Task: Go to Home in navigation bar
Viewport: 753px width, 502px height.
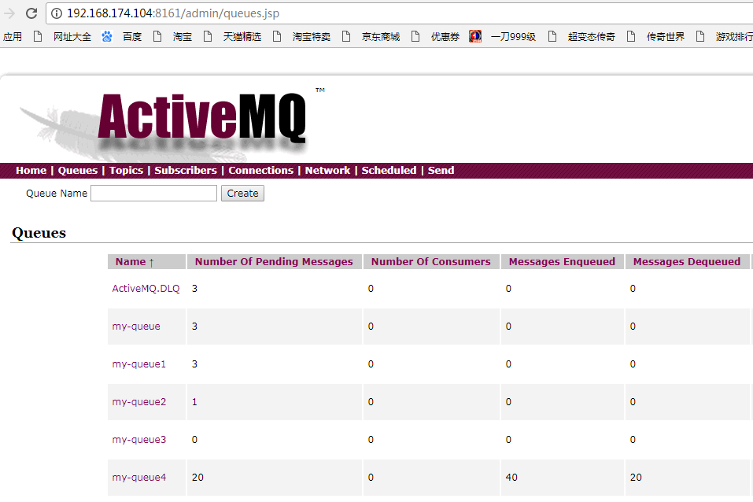Action: pyautogui.click(x=31, y=171)
